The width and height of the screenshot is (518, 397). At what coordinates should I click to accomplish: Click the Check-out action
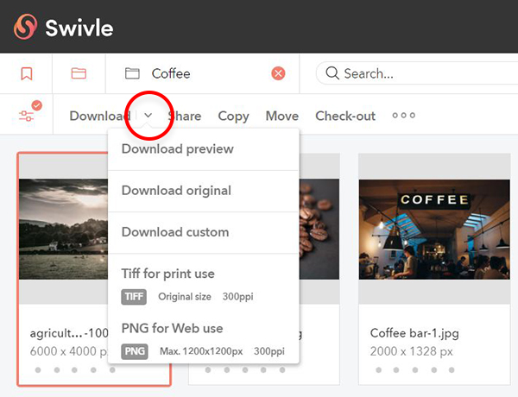click(345, 116)
